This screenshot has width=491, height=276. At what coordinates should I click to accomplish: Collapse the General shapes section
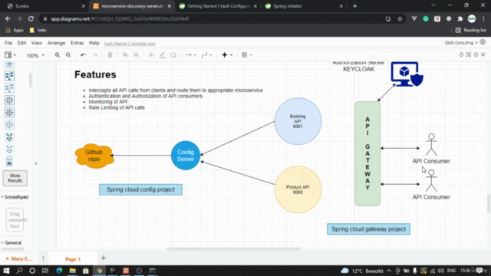12,243
